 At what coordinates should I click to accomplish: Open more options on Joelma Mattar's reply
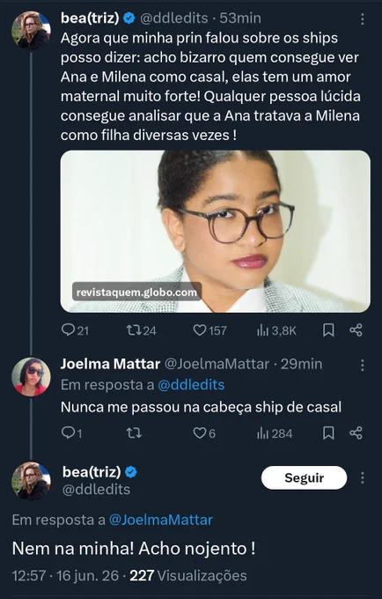pos(362,366)
